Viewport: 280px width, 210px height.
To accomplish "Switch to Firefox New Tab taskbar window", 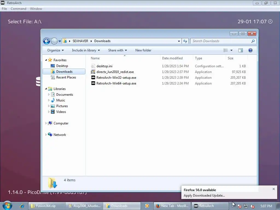I will [172, 206].
